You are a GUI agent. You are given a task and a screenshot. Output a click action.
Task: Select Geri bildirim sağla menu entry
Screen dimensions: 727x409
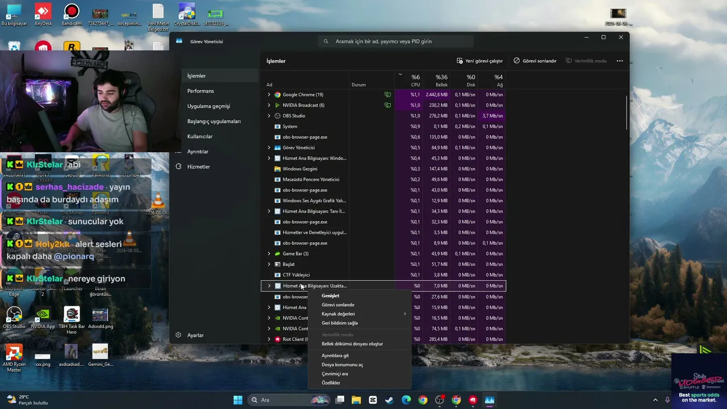pos(359,323)
